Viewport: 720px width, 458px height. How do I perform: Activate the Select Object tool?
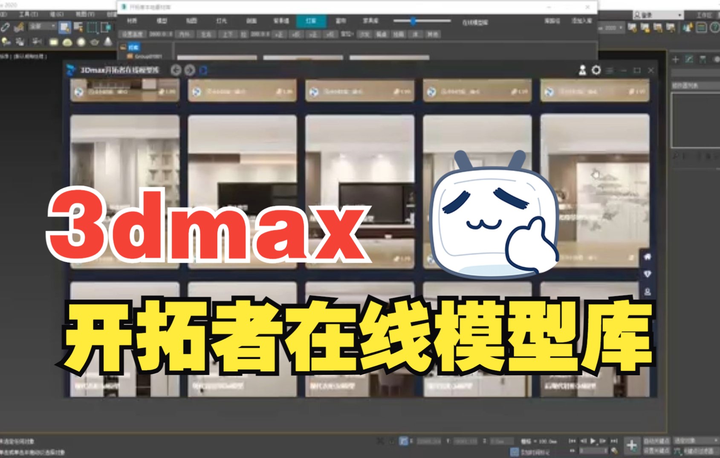pyautogui.click(x=64, y=28)
